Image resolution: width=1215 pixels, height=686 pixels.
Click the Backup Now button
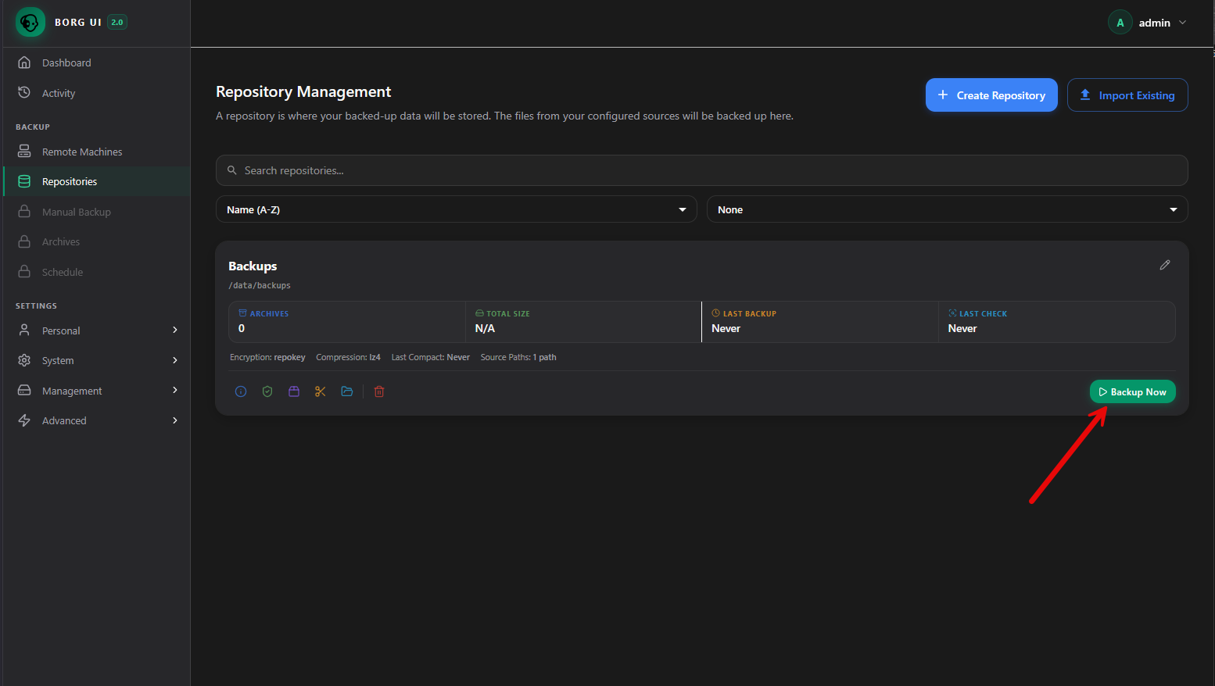coord(1132,391)
